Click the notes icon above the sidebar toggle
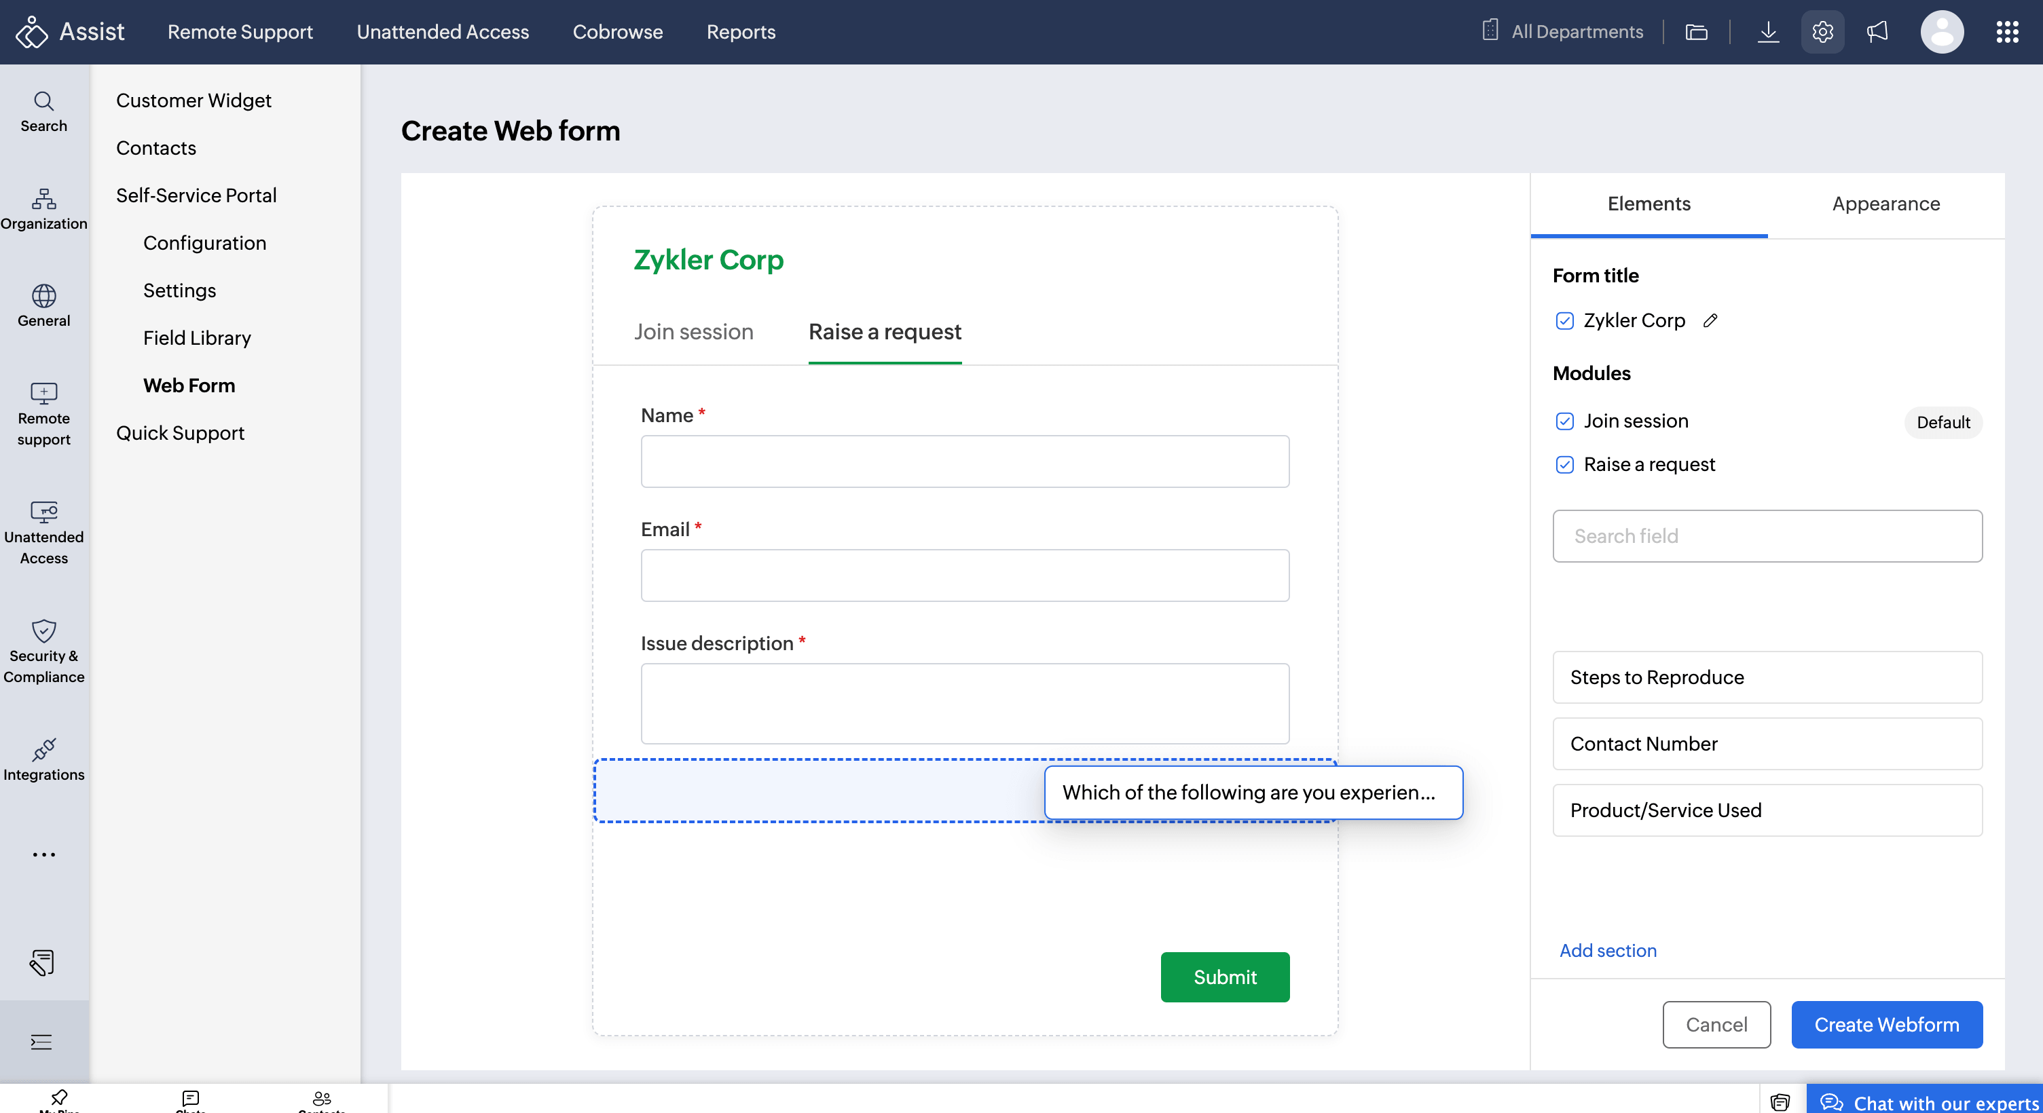The height and width of the screenshot is (1113, 2043). [42, 962]
